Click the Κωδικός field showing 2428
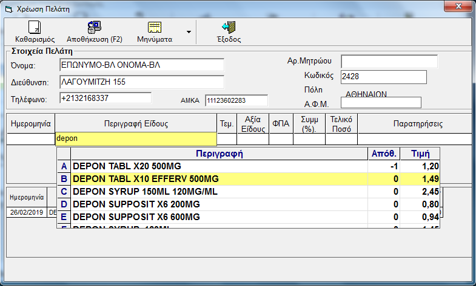The height and width of the screenshot is (286, 476). [x=384, y=77]
